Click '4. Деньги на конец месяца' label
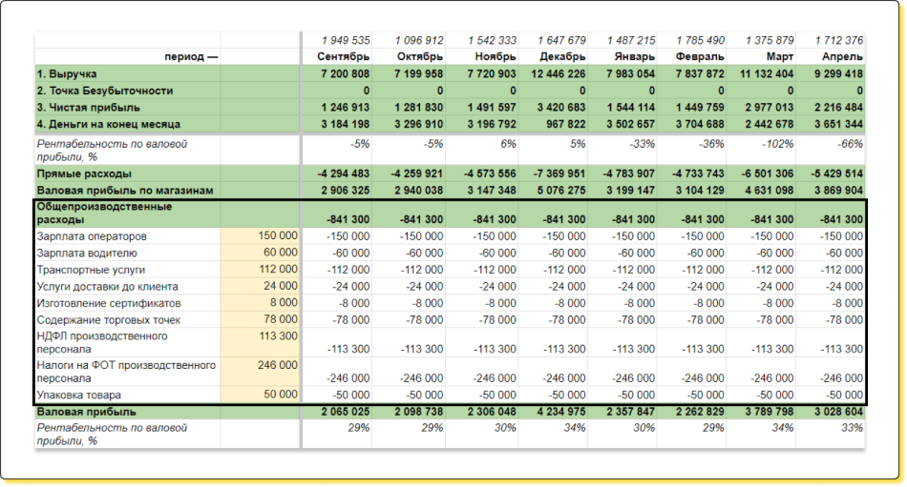 click(x=108, y=124)
